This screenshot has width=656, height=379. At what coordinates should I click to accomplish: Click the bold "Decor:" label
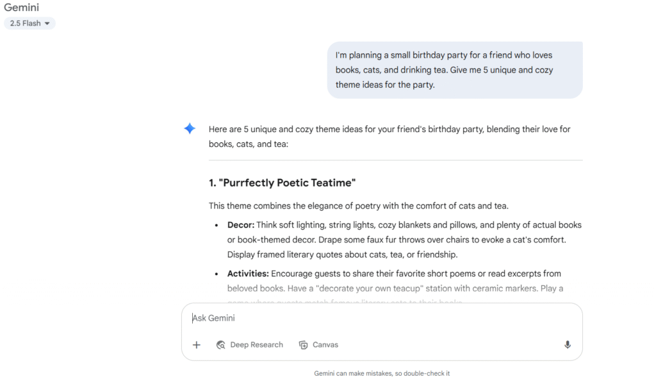pyautogui.click(x=241, y=225)
